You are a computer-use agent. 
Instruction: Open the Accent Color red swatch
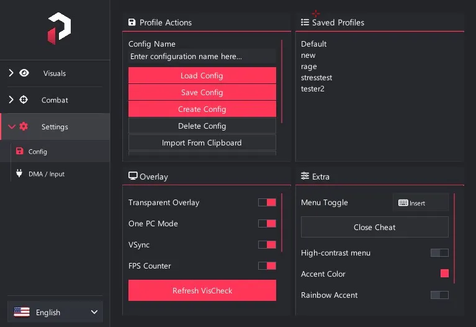click(444, 274)
